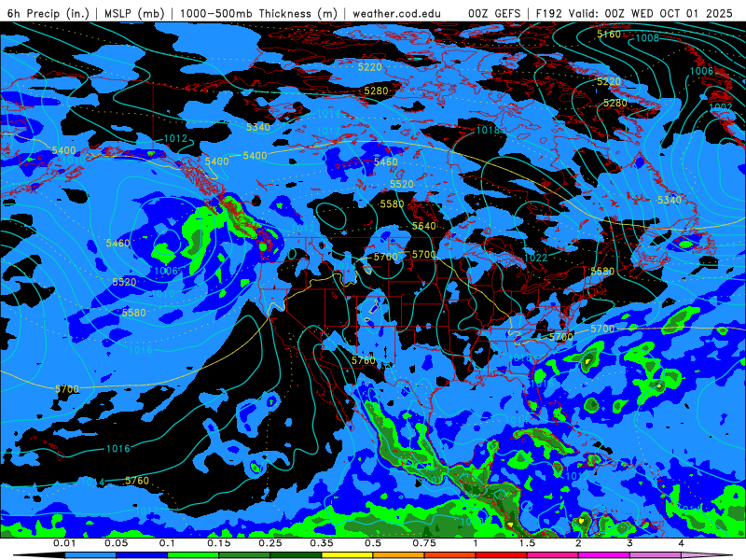Image resolution: width=746 pixels, height=560 pixels.
Task: Click the magenta 2–3 legend swatch
Action: 604,555
